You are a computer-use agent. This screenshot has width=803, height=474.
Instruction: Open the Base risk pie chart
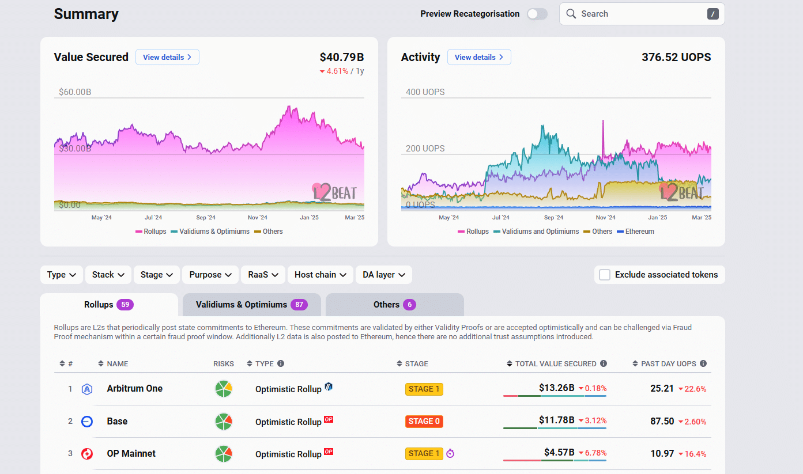tap(224, 422)
